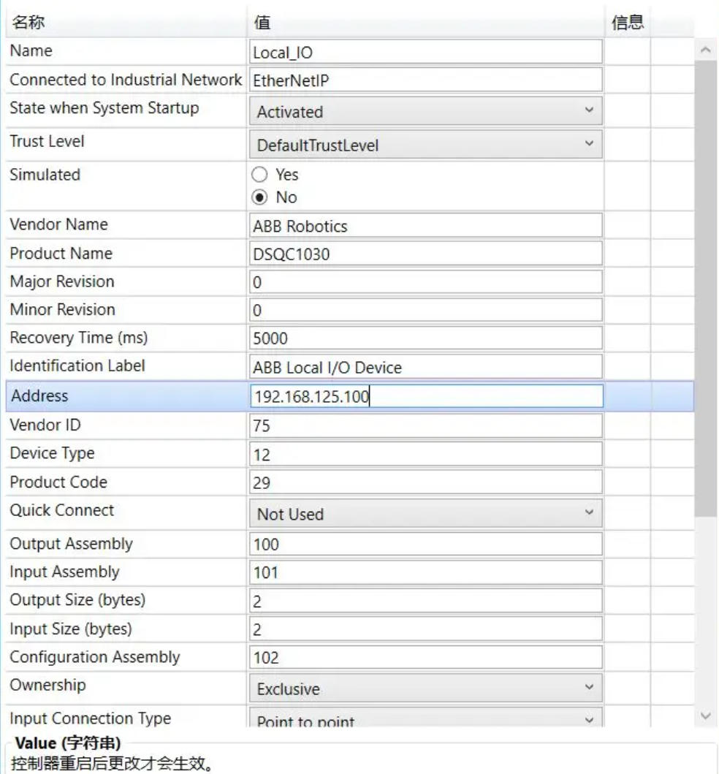Click the Vendor Name input field
This screenshot has width=719, height=774.
click(x=426, y=226)
